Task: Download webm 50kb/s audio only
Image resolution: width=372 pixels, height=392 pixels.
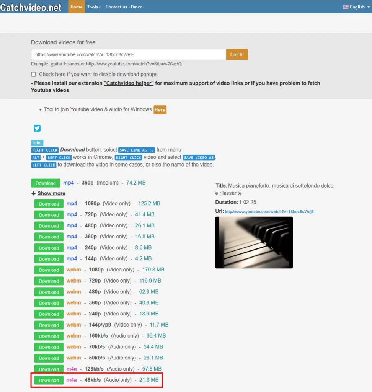Action: coord(49,358)
